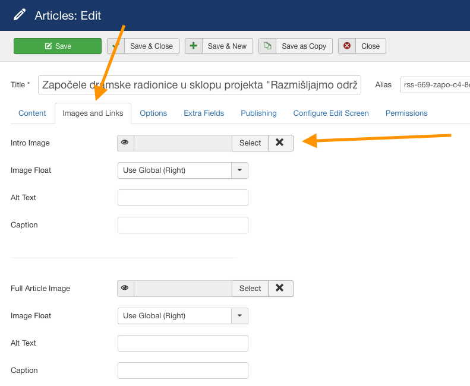Click the Save as Copy icon

[x=267, y=46]
